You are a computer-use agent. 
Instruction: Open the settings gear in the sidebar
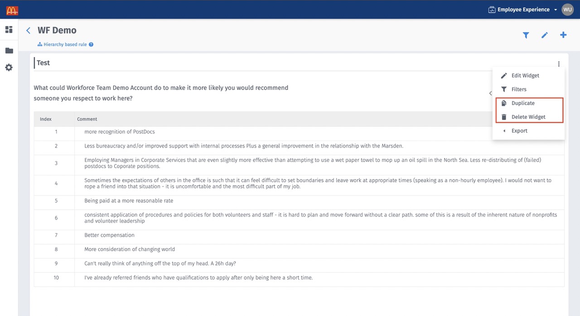(9, 67)
